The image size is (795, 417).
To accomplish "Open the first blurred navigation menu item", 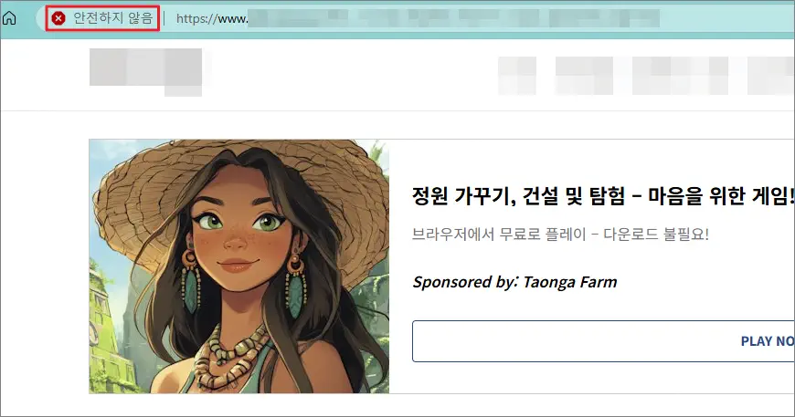I will (x=517, y=76).
